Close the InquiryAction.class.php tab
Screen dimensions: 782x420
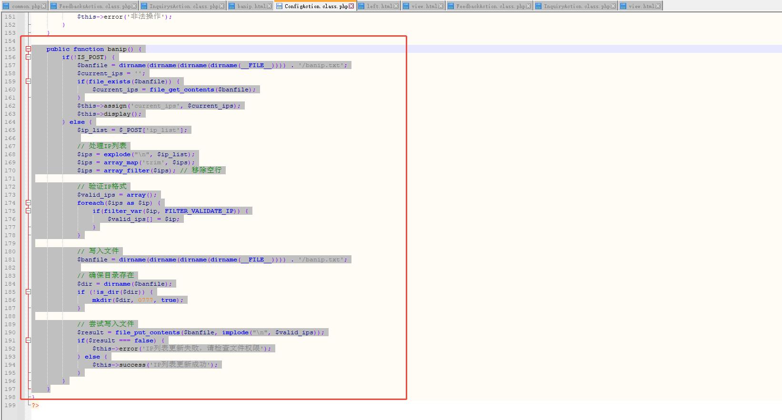click(x=613, y=6)
